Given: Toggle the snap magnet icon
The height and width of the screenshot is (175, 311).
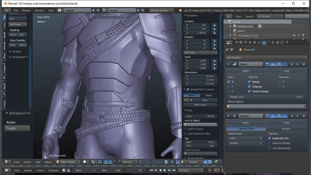Looking at the screenshot, I should tap(178, 162).
